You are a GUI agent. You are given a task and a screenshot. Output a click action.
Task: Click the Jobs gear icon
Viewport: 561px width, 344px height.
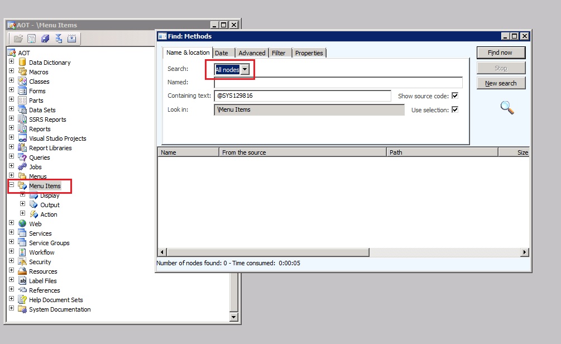tap(22, 167)
